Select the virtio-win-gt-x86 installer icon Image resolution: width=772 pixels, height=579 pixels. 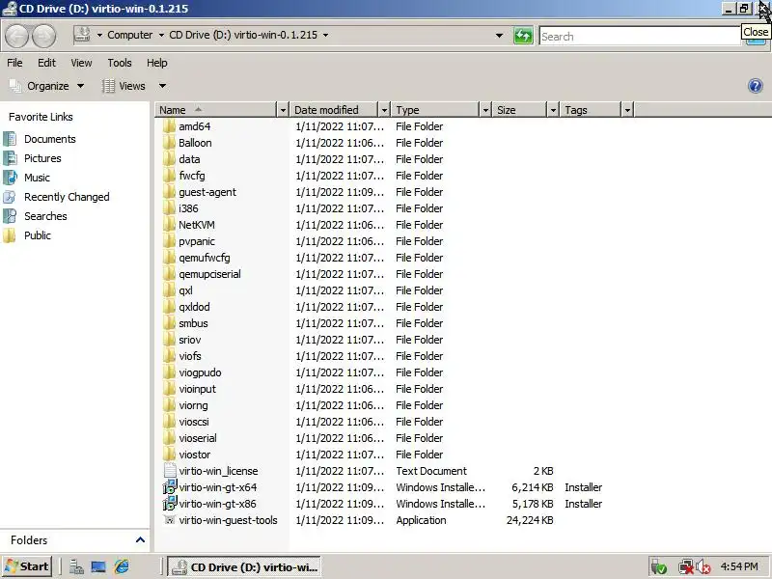pos(170,504)
